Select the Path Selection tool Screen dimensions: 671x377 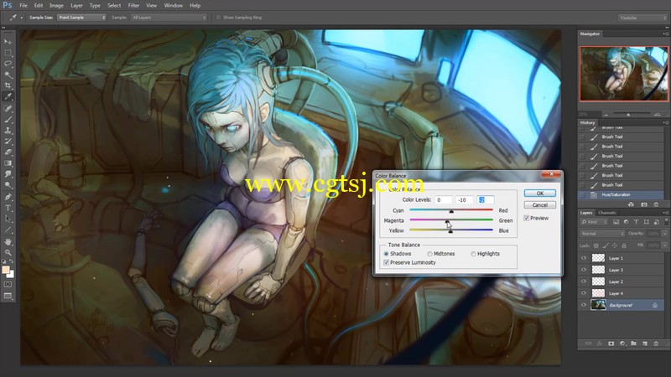[x=8, y=219]
